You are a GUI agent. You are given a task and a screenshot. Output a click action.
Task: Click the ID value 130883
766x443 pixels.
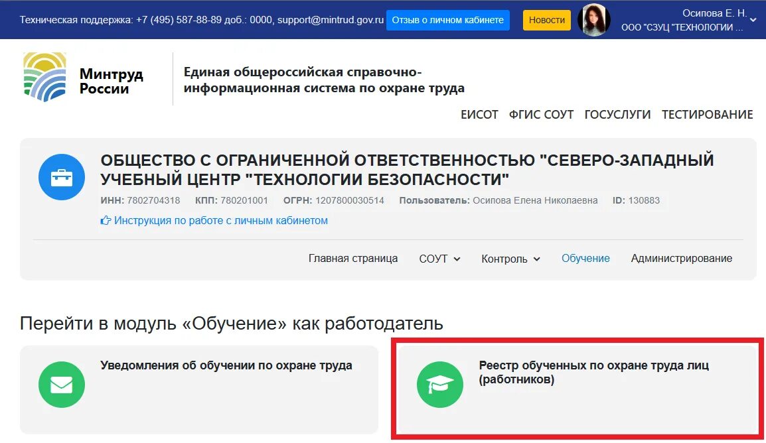pos(644,200)
